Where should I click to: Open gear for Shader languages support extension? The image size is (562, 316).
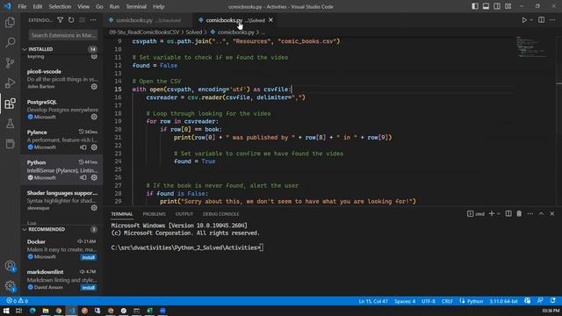click(94, 208)
